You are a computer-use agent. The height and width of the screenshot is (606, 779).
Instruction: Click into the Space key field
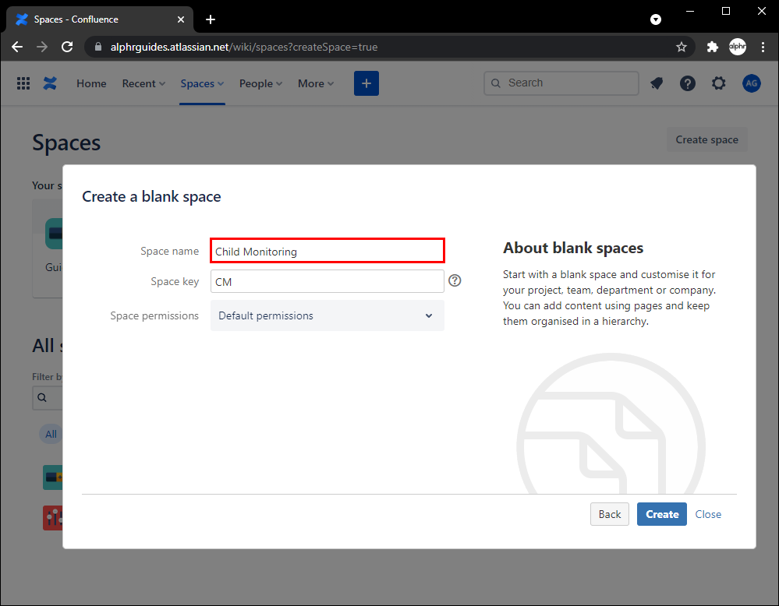pos(327,281)
